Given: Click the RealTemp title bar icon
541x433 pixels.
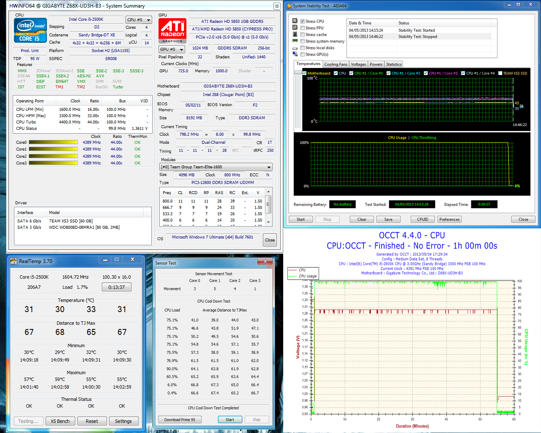Looking at the screenshot, I should 13,261.
